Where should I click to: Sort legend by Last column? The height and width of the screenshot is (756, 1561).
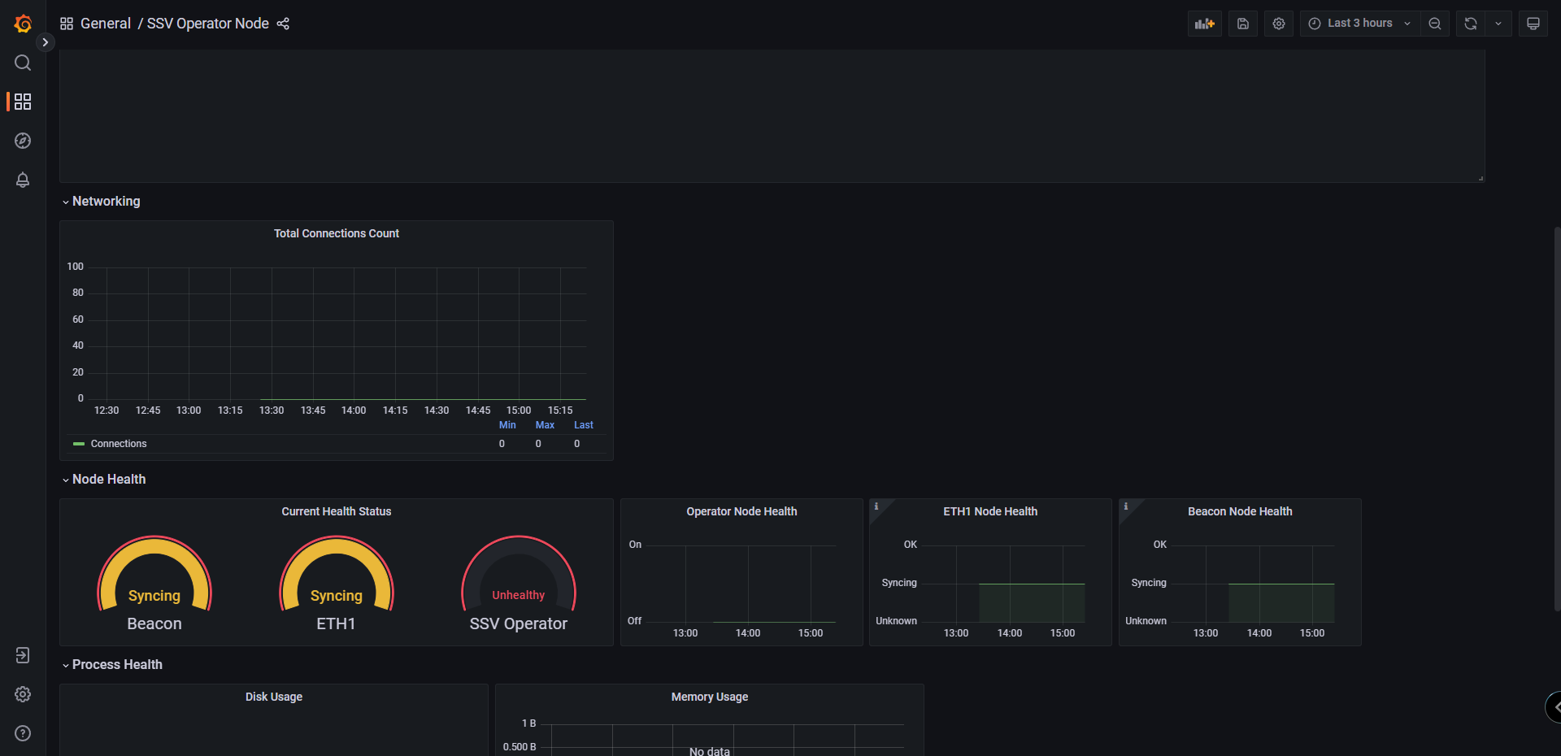coord(584,425)
